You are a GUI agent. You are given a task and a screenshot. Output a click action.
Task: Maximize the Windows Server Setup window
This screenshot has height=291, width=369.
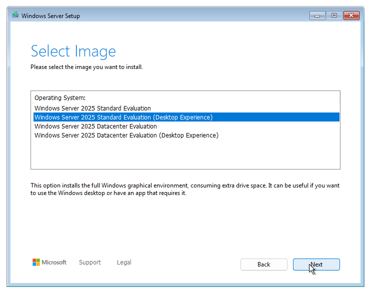click(334, 15)
